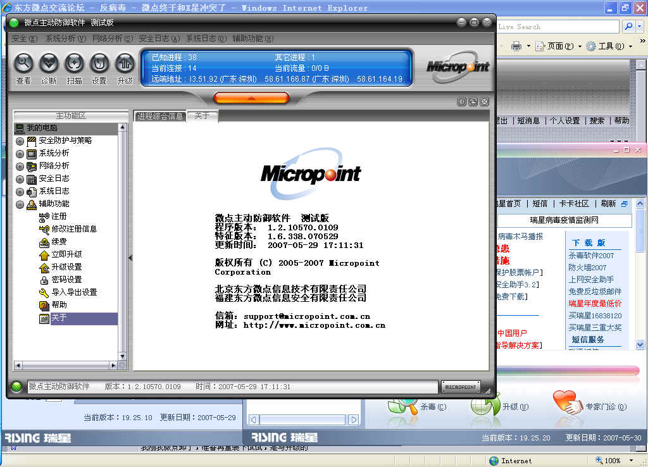Click the expand circle beside 安全日志 in the tree
This screenshot has width=648, height=467.
[x=20, y=179]
